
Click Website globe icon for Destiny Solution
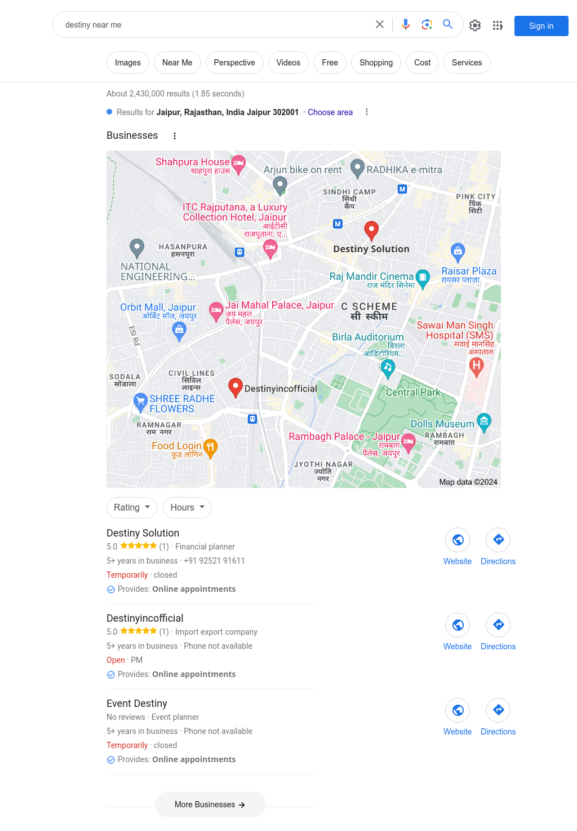(x=458, y=540)
